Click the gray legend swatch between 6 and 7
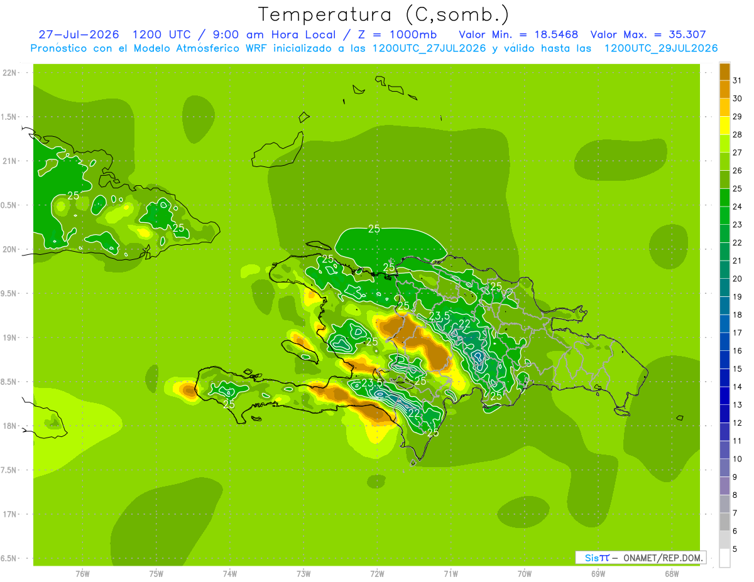Viewport: 754px width, 582px height. 724,522
